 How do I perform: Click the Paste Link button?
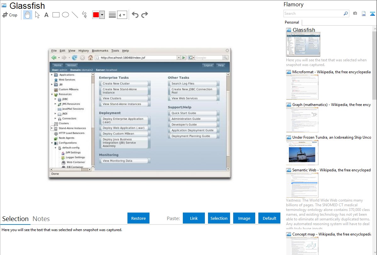point(194,218)
